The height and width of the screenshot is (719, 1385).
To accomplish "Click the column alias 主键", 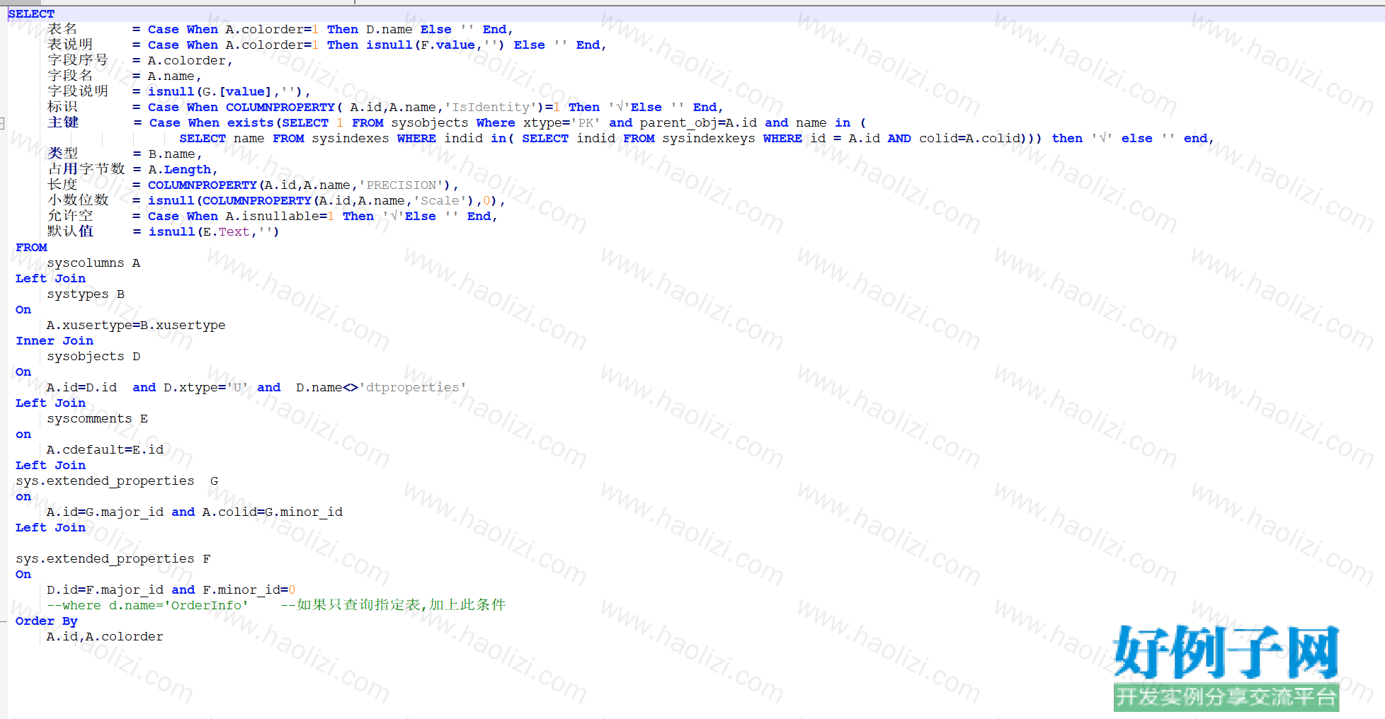I will click(63, 122).
